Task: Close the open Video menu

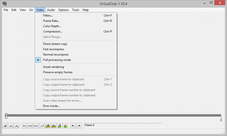Action: pyautogui.click(x=40, y=10)
